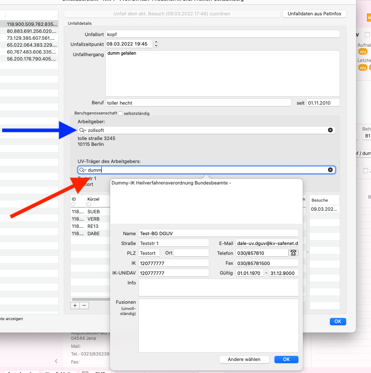Screen dimensions: 371x373
Task: Add an entry with the plus button
Action: pos(75,306)
